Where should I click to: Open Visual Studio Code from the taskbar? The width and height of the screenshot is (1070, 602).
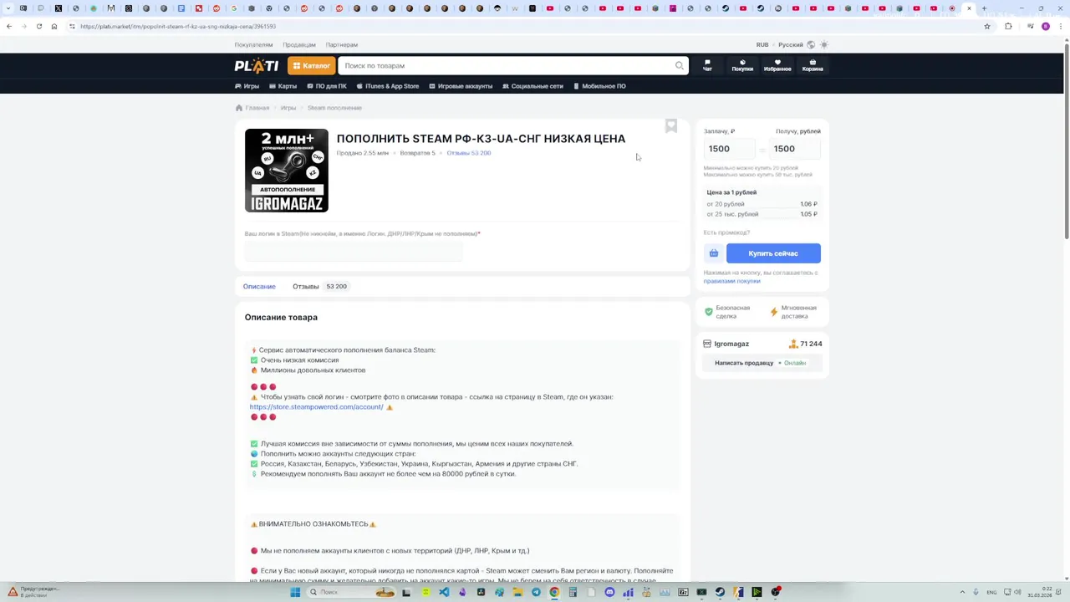pyautogui.click(x=444, y=592)
